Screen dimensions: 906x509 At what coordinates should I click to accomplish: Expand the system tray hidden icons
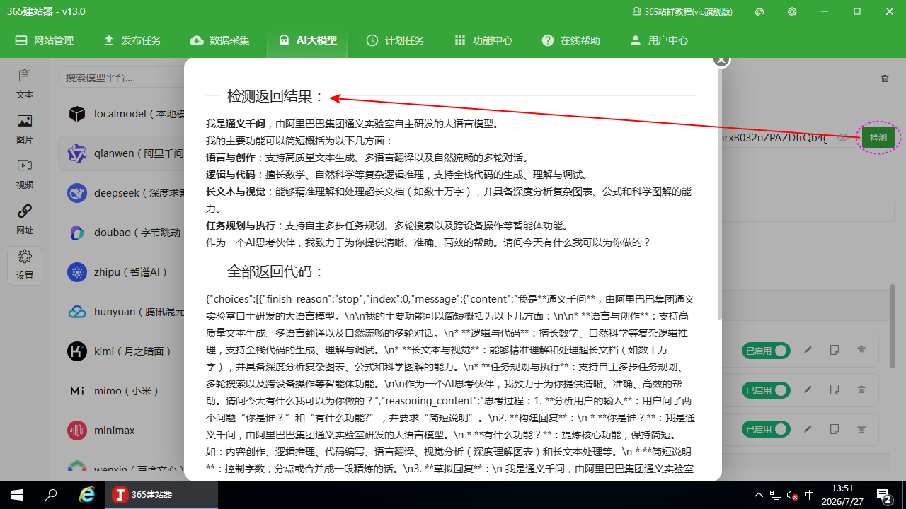759,495
